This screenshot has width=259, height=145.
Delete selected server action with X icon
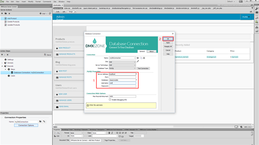pyautogui.click(x=9, y=14)
